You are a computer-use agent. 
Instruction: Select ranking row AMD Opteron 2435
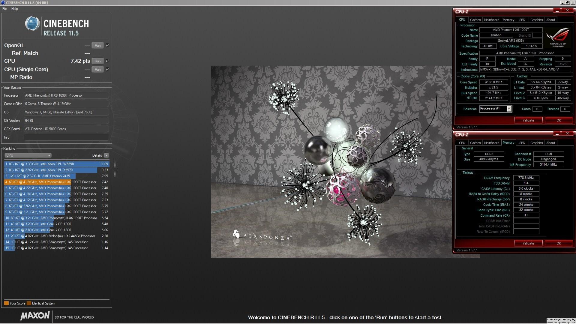pos(57,176)
